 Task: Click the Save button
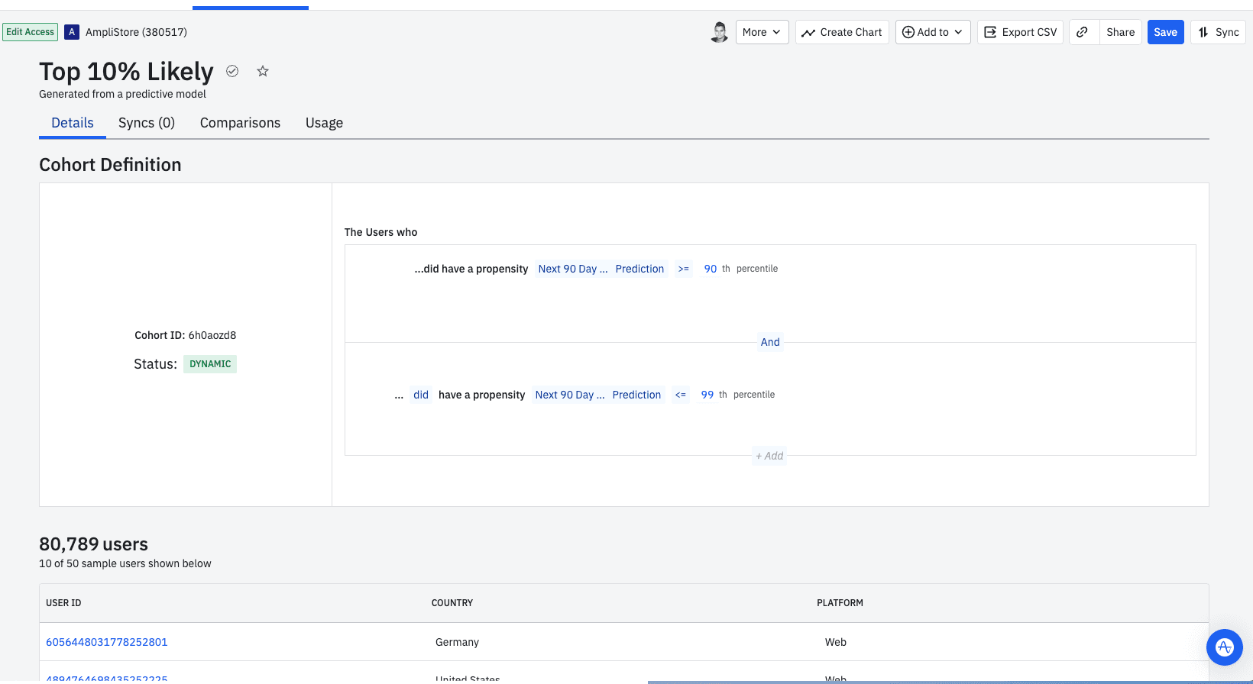[x=1165, y=32]
